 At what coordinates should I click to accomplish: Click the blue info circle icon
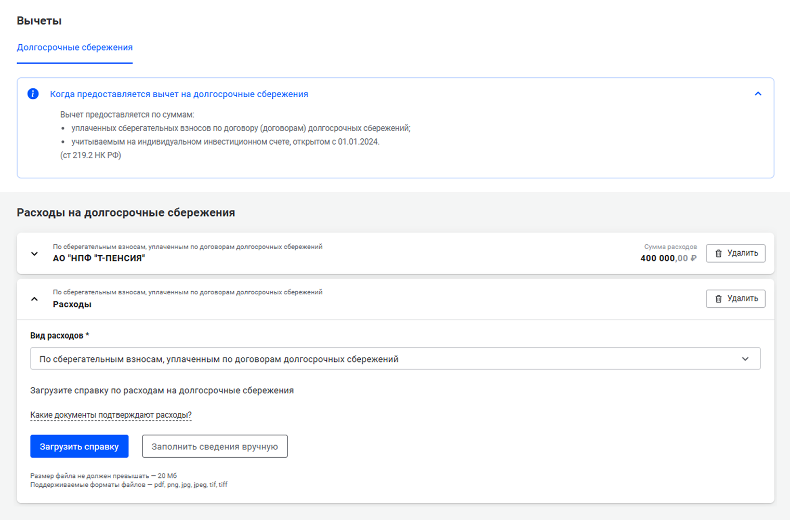pos(33,94)
